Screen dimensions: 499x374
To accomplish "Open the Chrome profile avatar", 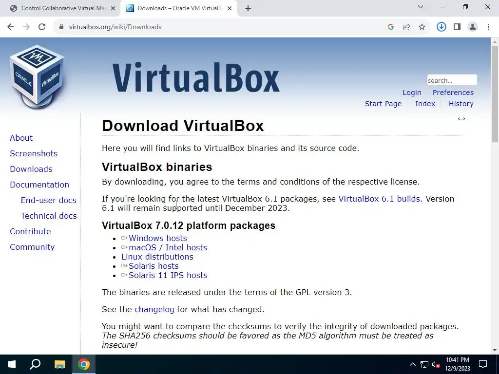I will click(x=473, y=27).
